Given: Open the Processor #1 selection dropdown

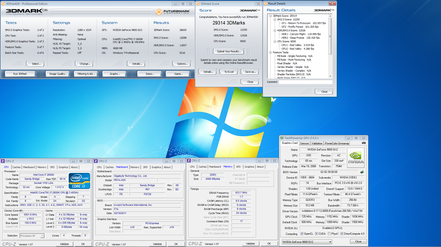Looking at the screenshot, I should 32,236.
